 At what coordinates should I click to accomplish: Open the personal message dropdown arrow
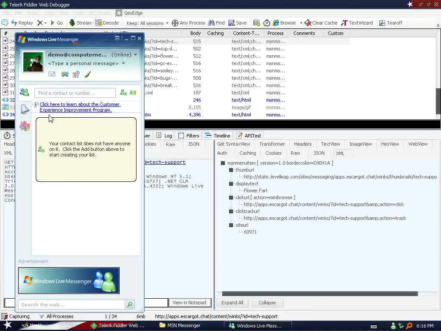(123, 64)
